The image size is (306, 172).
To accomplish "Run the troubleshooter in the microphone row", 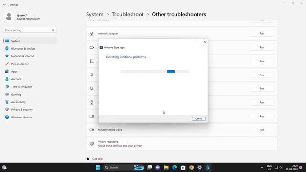I will coord(262,75).
